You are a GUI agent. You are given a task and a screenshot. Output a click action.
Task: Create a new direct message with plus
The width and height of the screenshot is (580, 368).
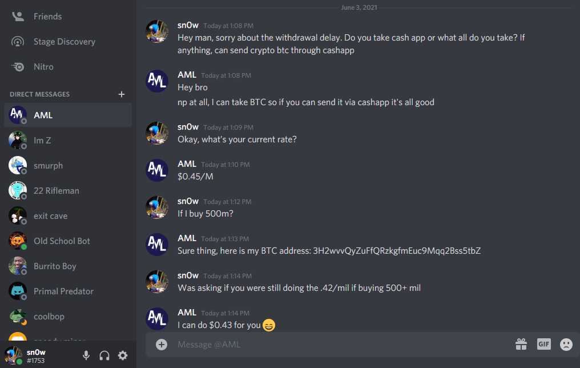click(x=121, y=94)
